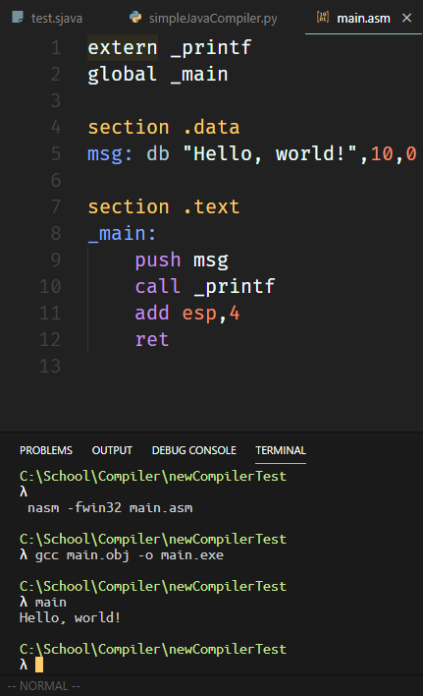Switch to the OUTPUT panel tab
This screenshot has width=423, height=696.
(x=112, y=450)
